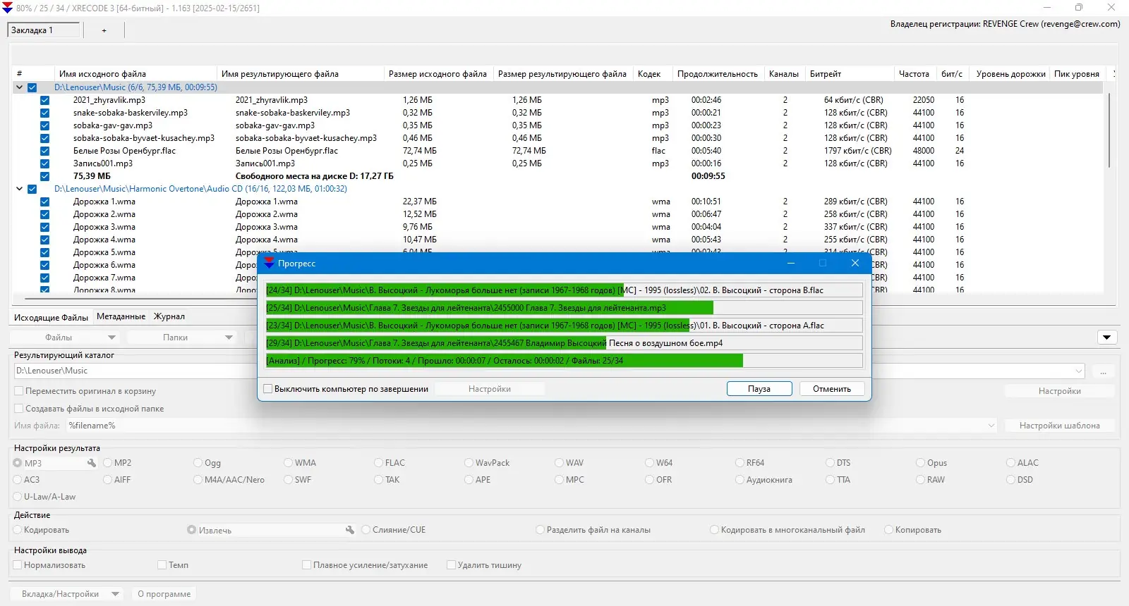Click the black arrow dropdown button above Настройки
The height and width of the screenshot is (606, 1129).
[1106, 338]
